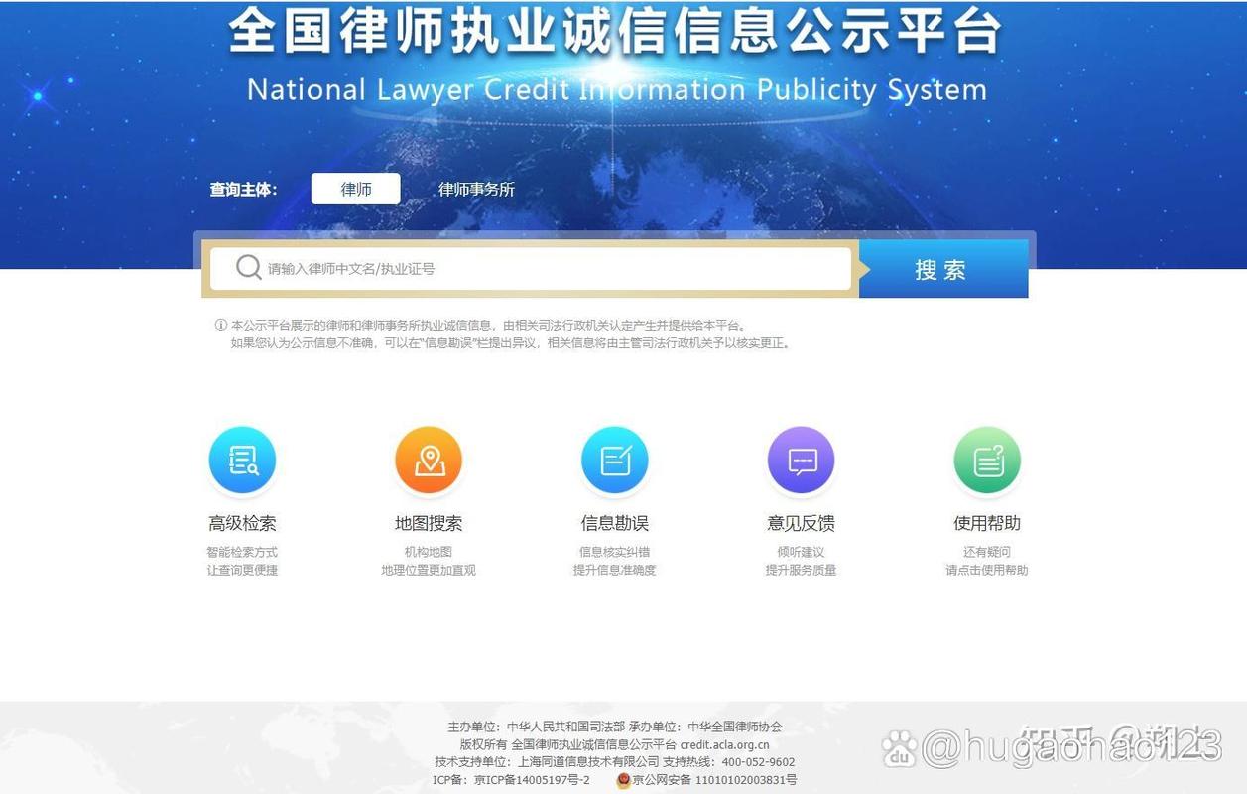Click the 倾听建议 description text
Image resolution: width=1247 pixels, height=794 pixels.
coord(801,552)
